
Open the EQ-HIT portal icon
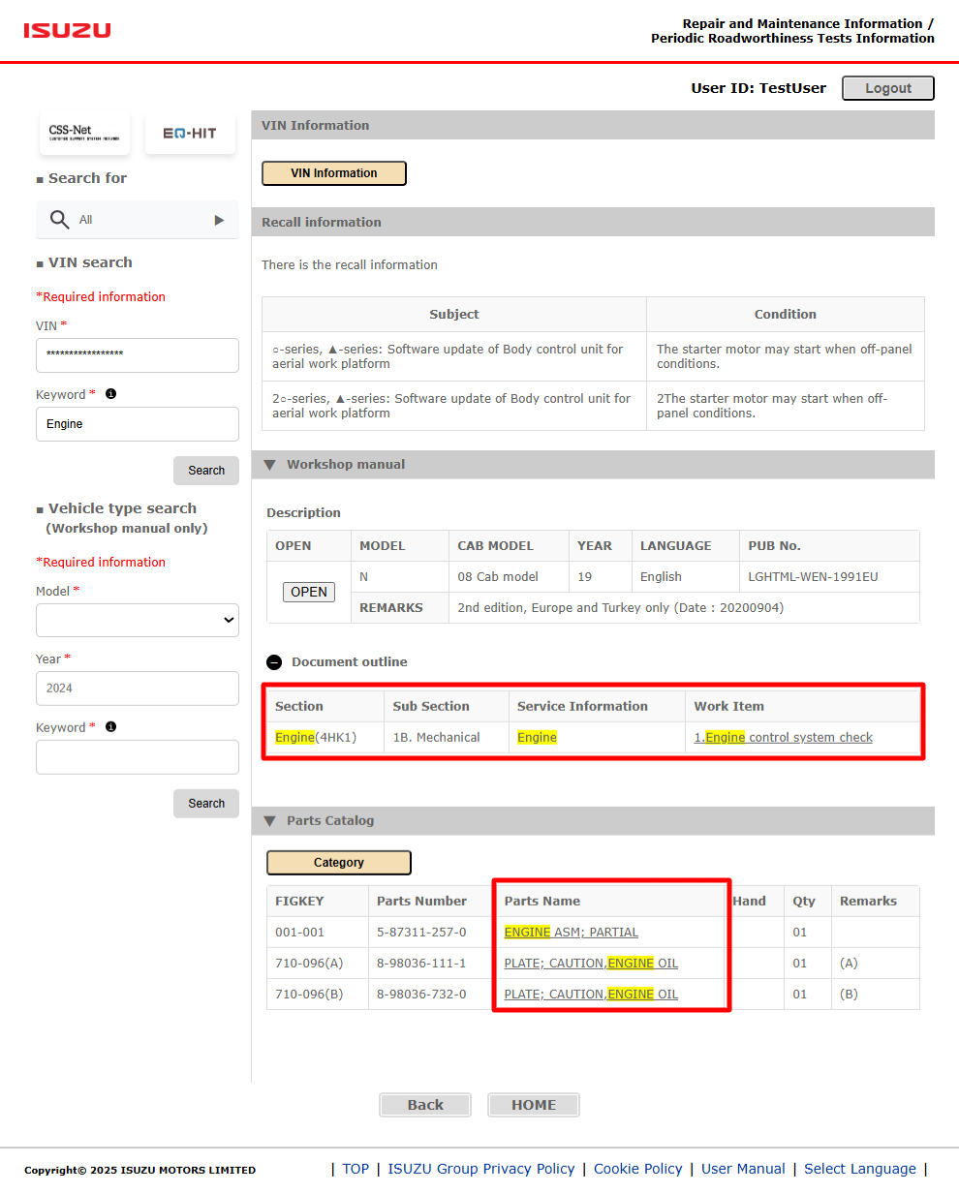click(x=190, y=133)
